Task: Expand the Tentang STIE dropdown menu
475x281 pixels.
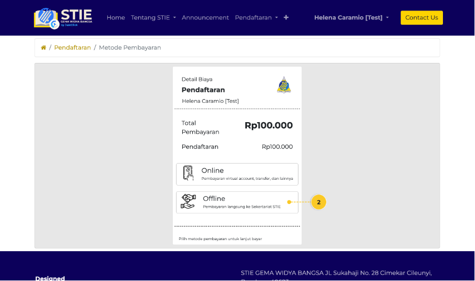Action: pos(153,17)
